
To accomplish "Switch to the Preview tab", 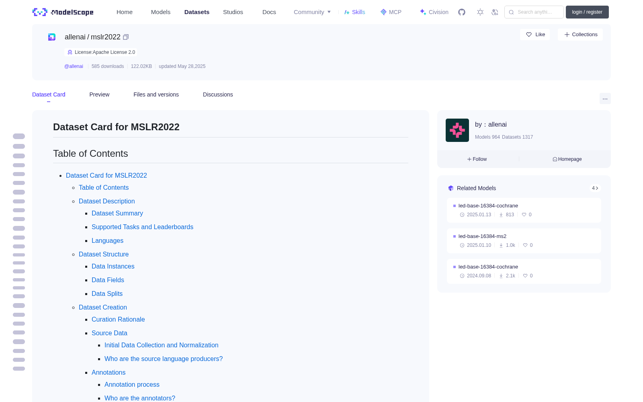I will coord(99,94).
